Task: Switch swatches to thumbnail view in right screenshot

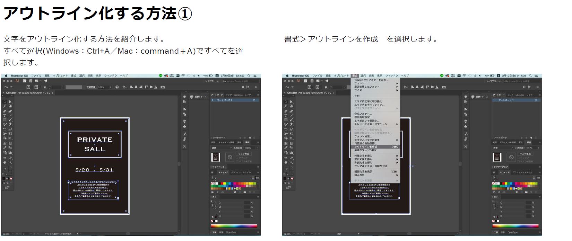Action: point(538,178)
